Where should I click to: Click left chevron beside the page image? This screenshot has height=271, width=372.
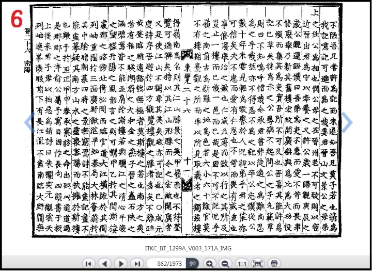(29, 122)
